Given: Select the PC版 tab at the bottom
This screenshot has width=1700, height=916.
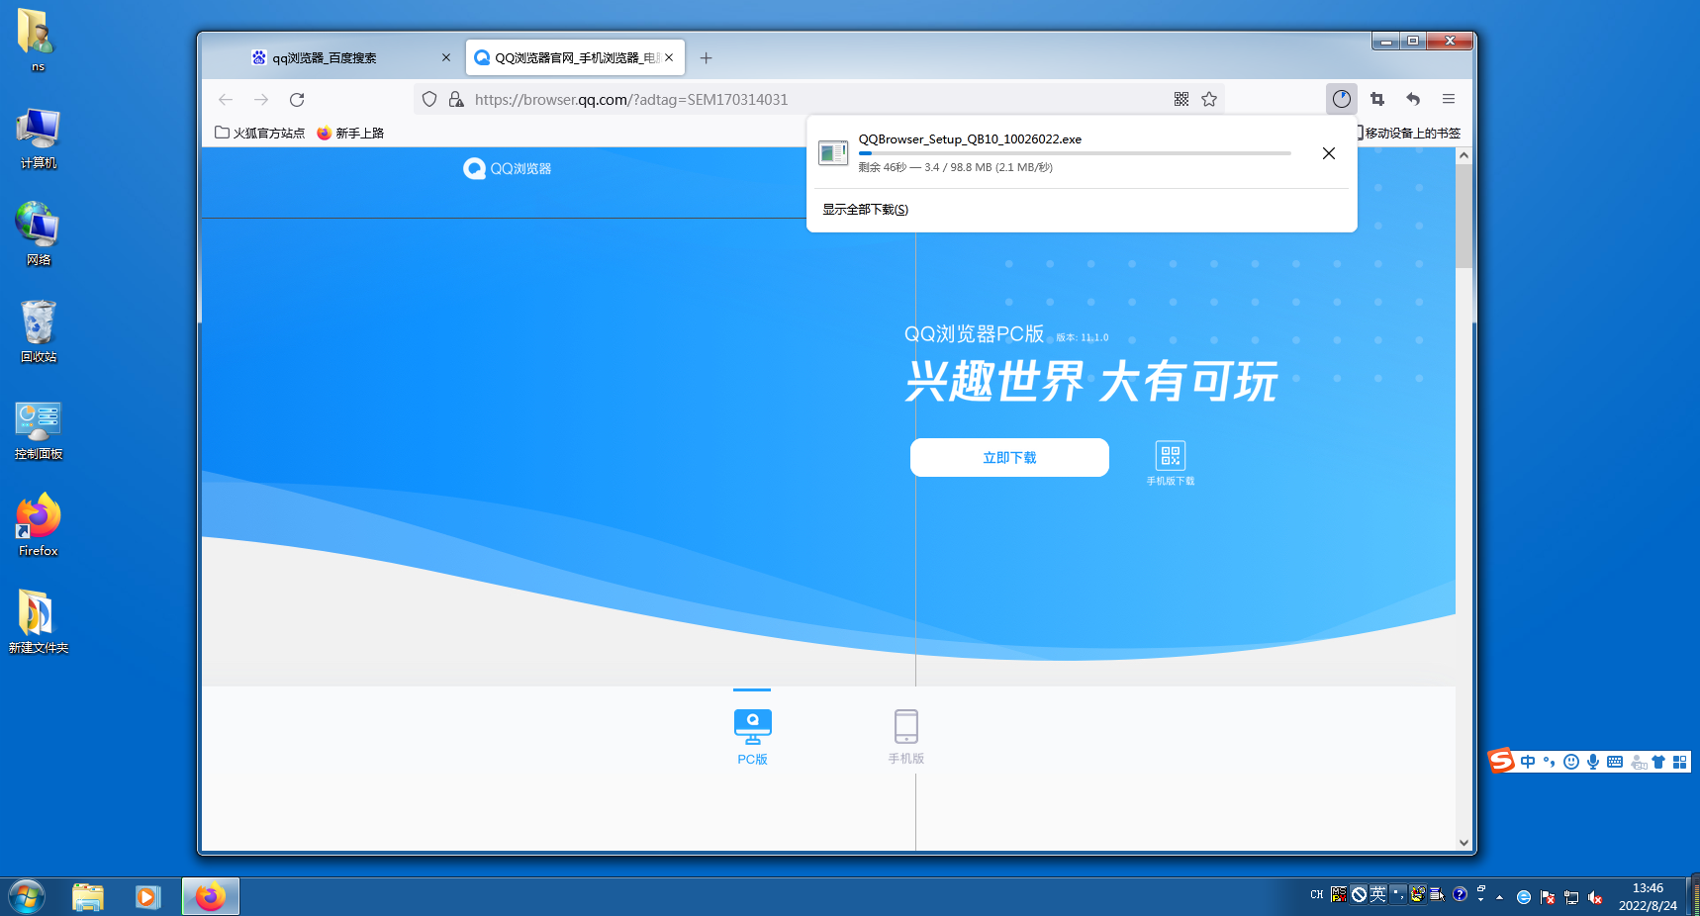Looking at the screenshot, I should (752, 737).
